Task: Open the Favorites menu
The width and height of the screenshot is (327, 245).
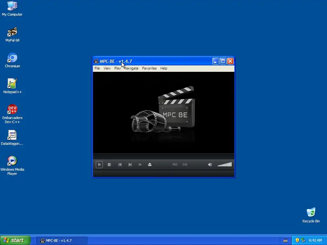Action: pos(149,68)
